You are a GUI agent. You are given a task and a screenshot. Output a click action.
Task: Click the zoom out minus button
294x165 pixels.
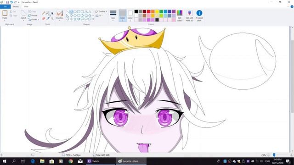[x=268, y=155]
